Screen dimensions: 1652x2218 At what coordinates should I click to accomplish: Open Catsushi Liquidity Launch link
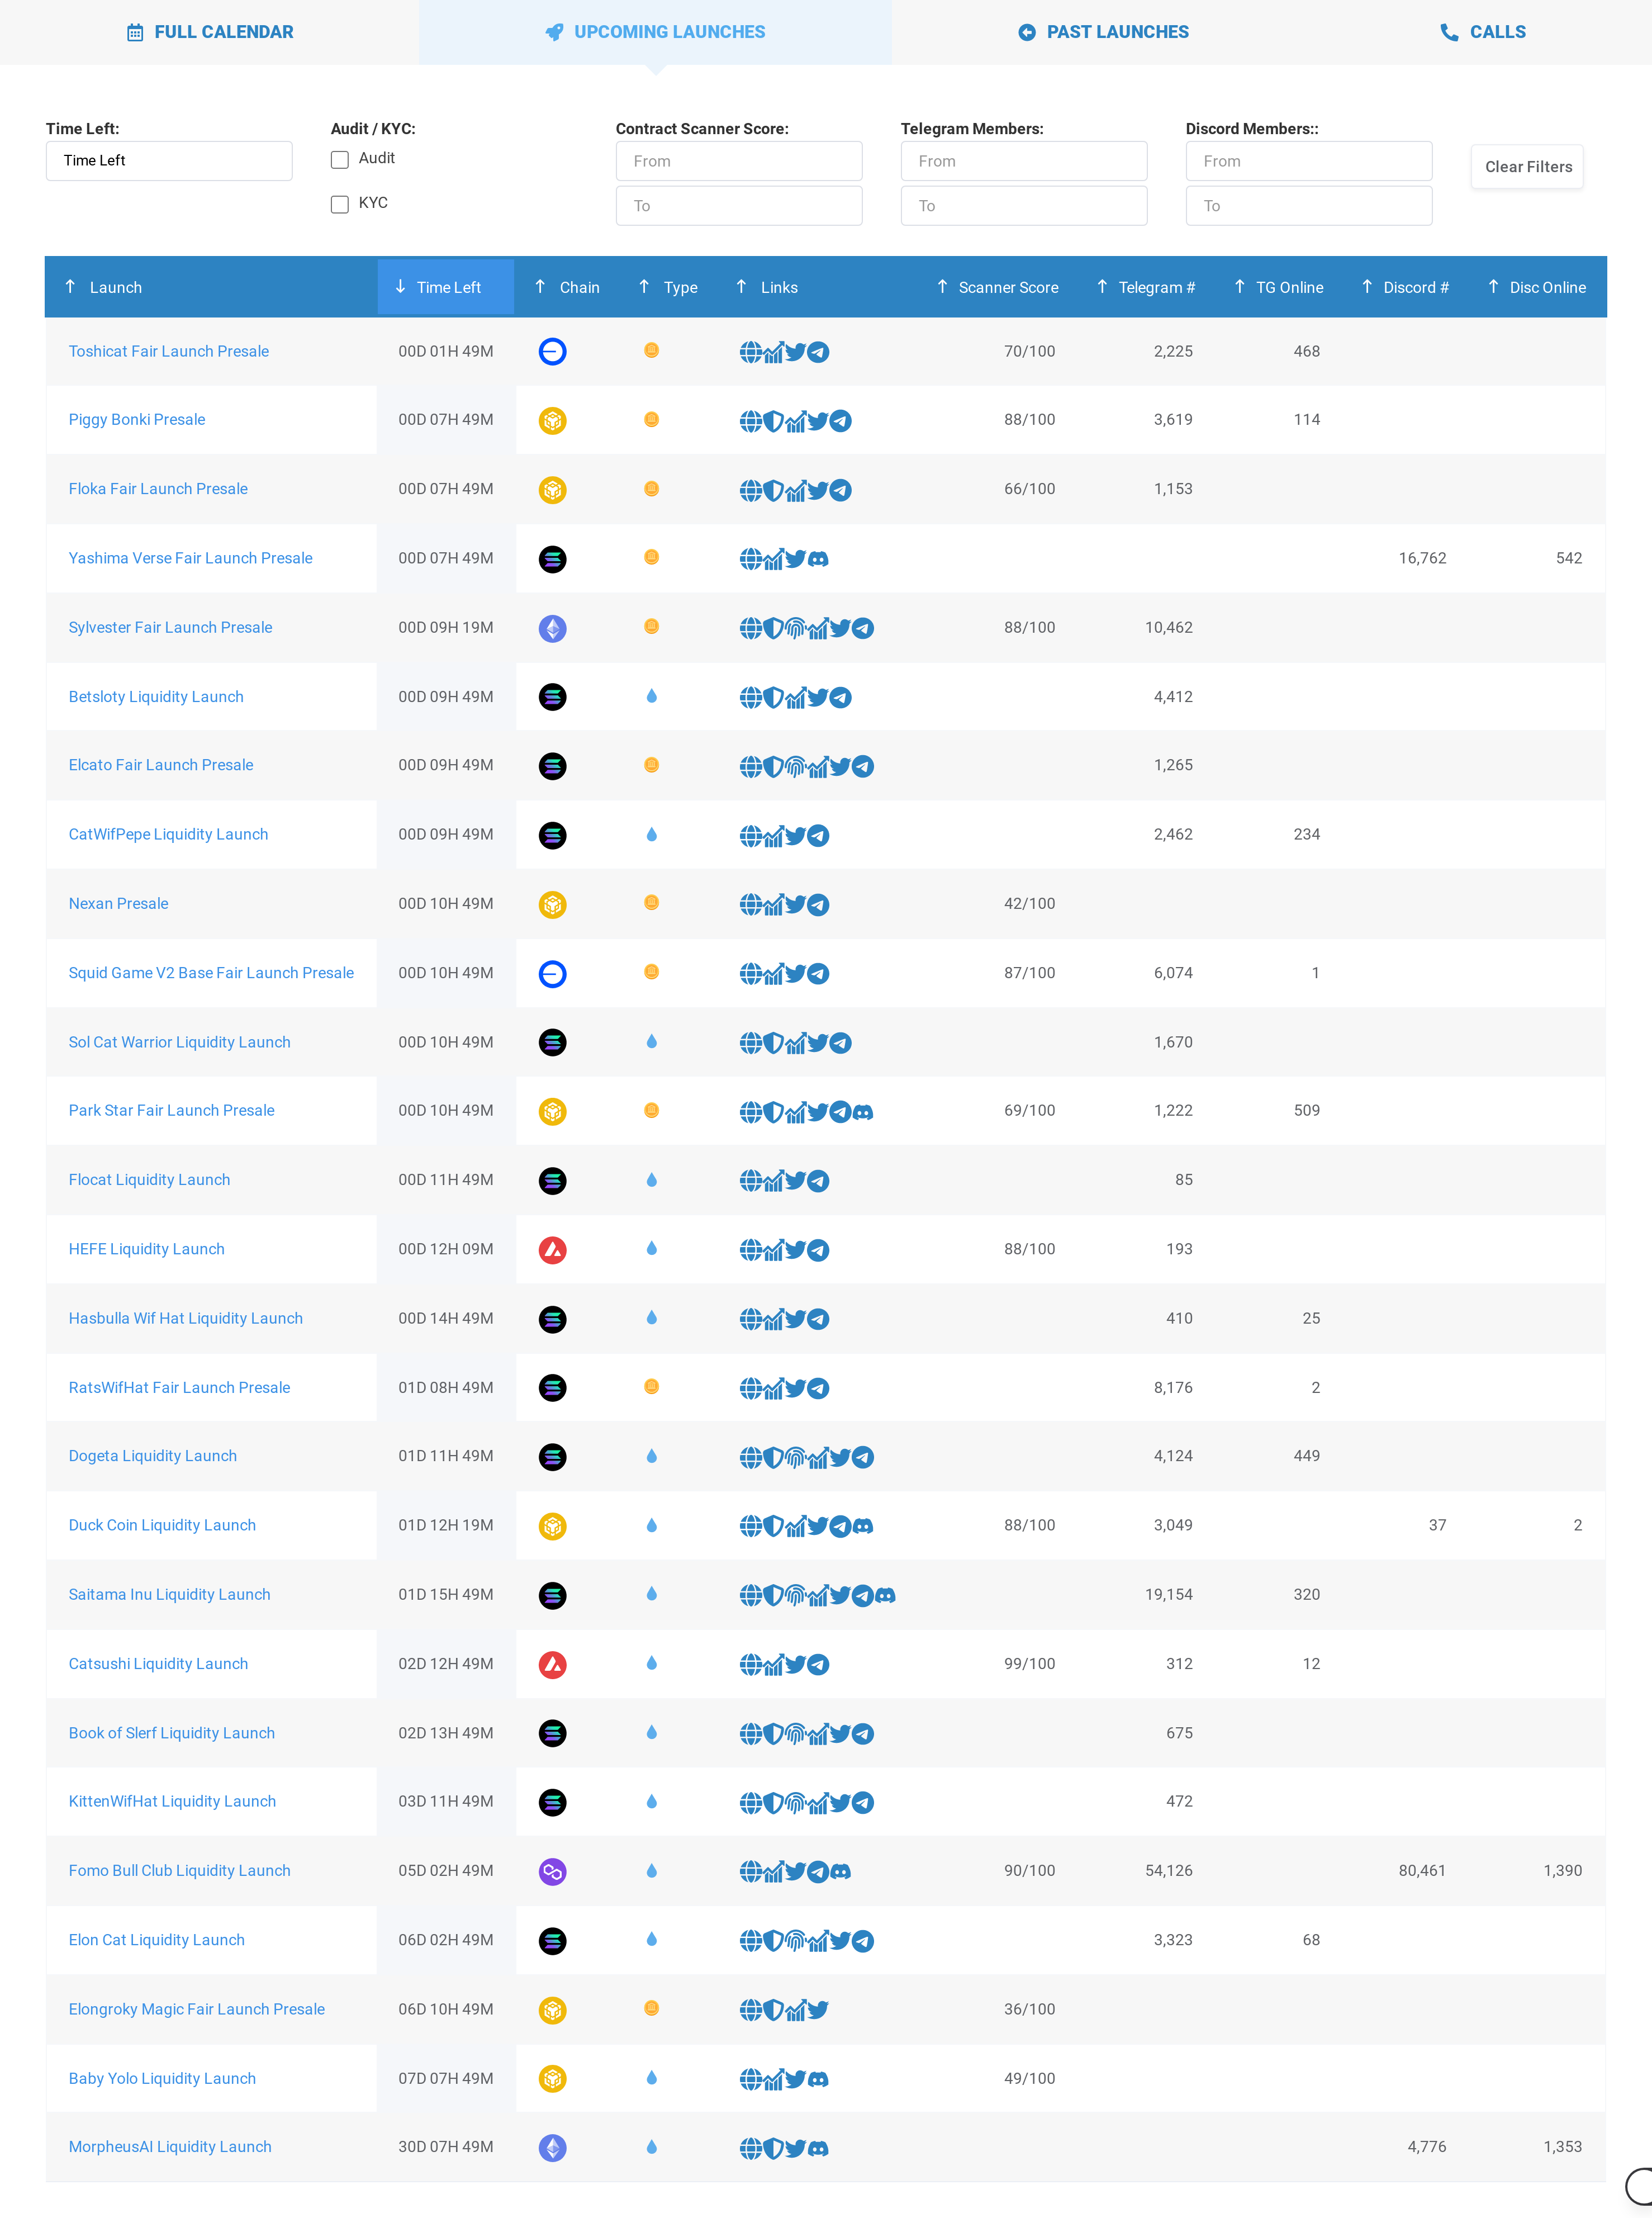[x=158, y=1664]
